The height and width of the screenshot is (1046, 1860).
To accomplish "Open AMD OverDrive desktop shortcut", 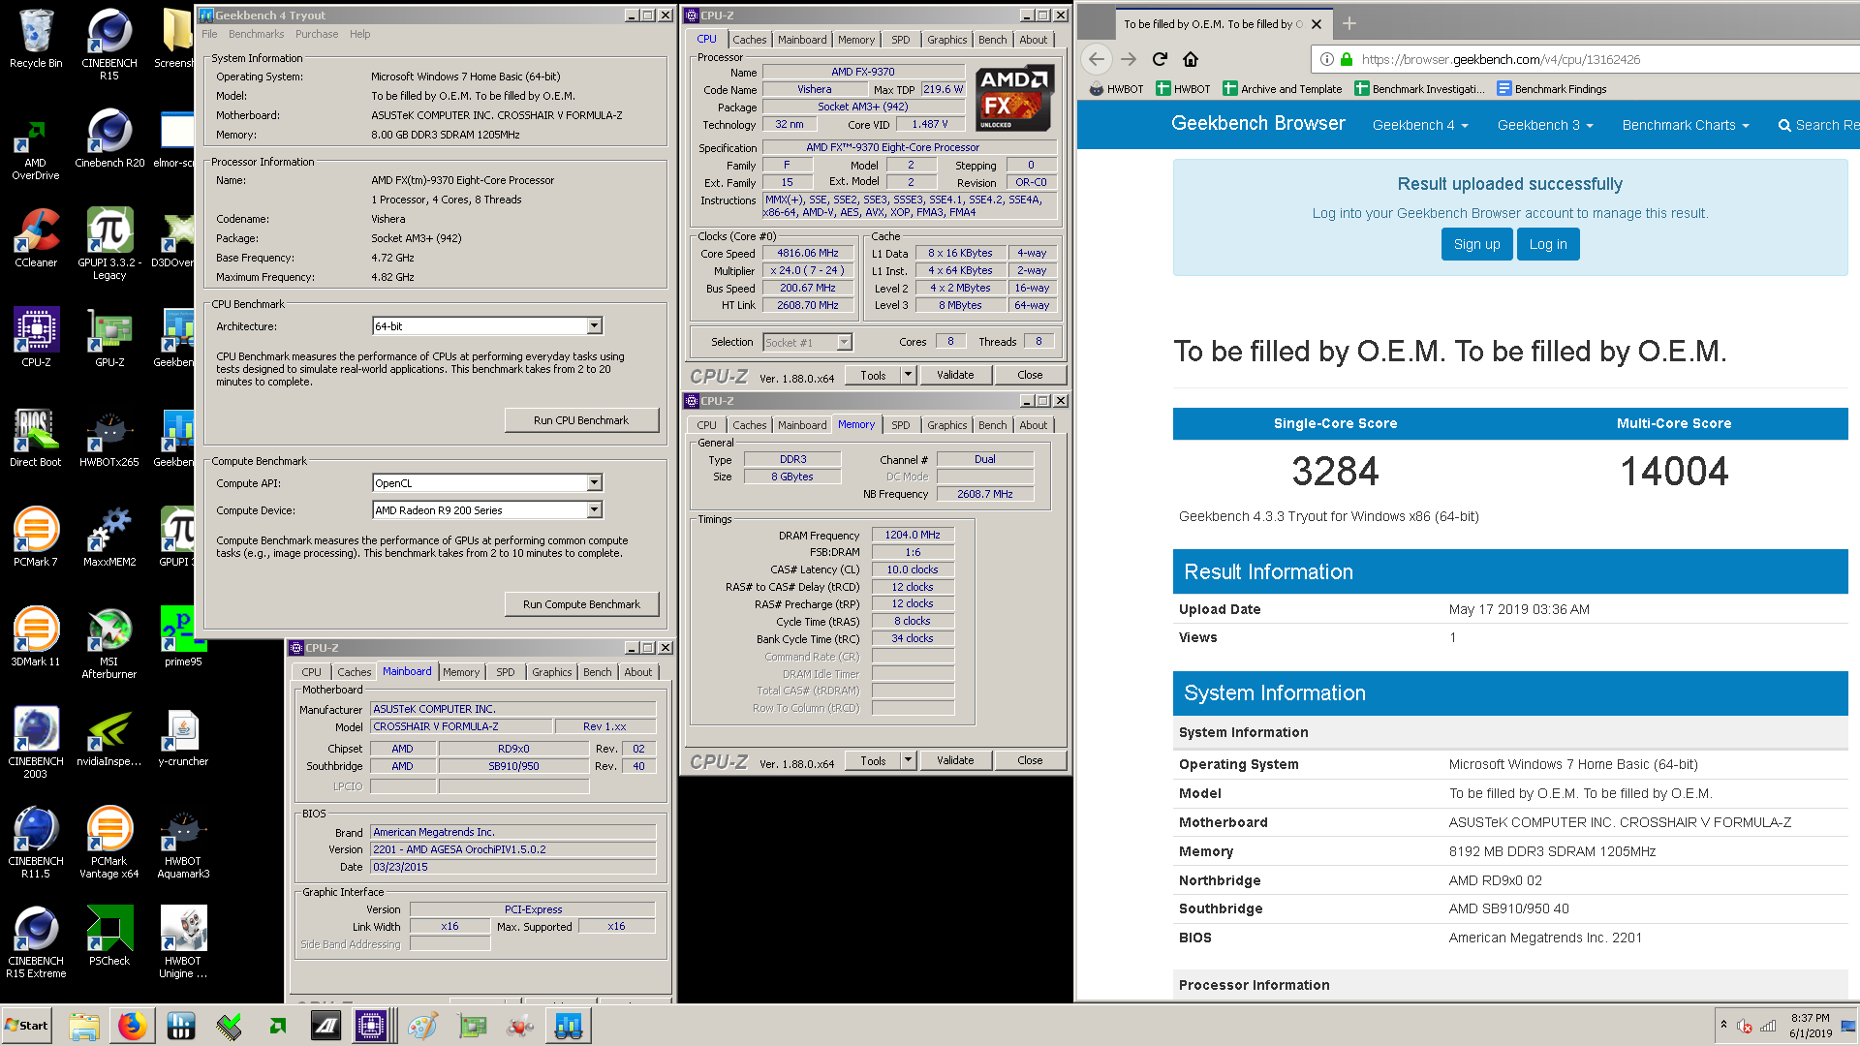I will pos(36,150).
